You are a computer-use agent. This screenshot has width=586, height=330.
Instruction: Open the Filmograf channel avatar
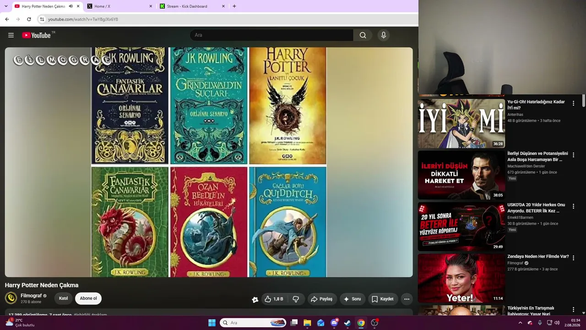(x=11, y=298)
